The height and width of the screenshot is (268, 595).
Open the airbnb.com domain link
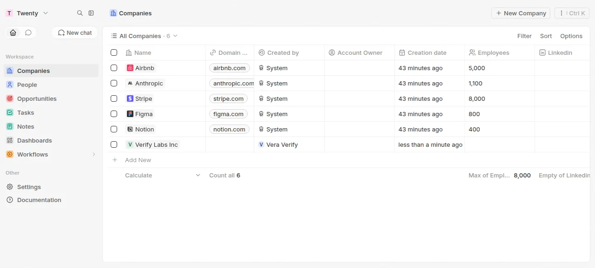coord(230,68)
